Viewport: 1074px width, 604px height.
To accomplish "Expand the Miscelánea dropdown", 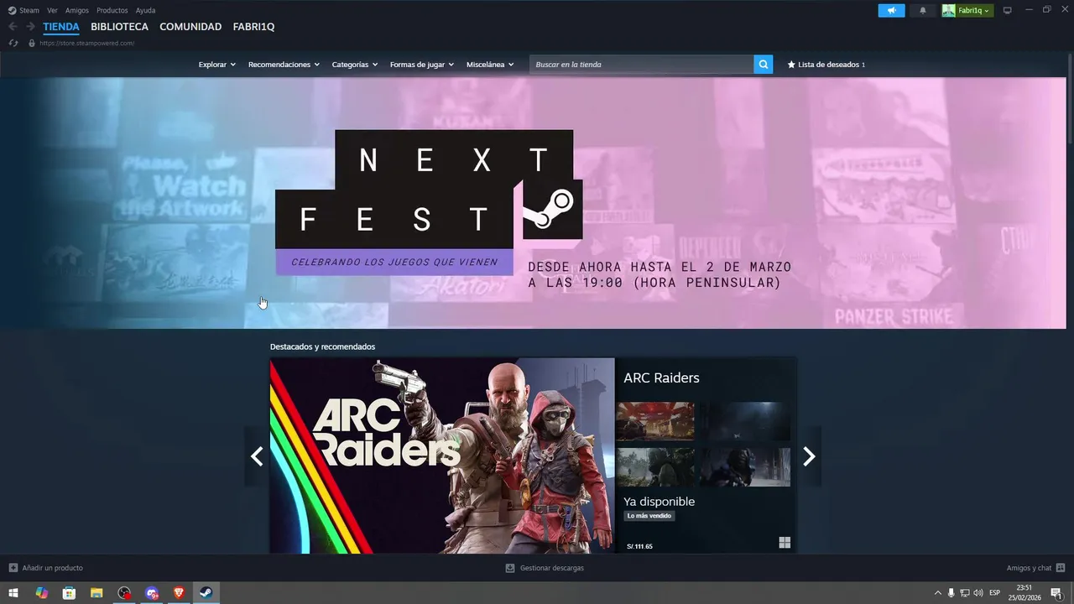I will [490, 65].
